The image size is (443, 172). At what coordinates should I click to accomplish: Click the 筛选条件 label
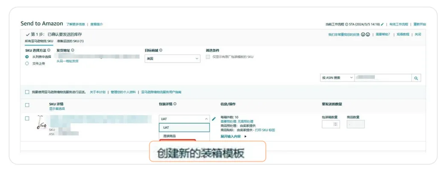(x=213, y=50)
